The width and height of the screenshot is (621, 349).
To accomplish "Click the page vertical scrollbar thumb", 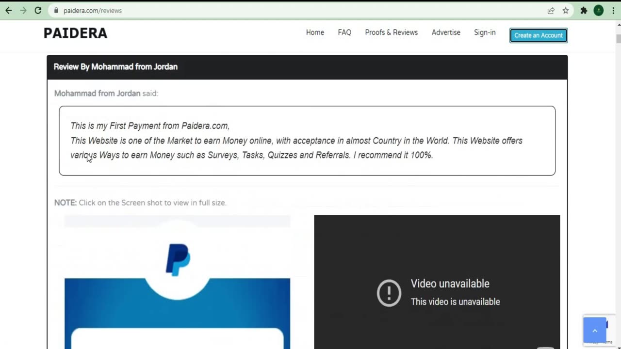I will (x=618, y=39).
